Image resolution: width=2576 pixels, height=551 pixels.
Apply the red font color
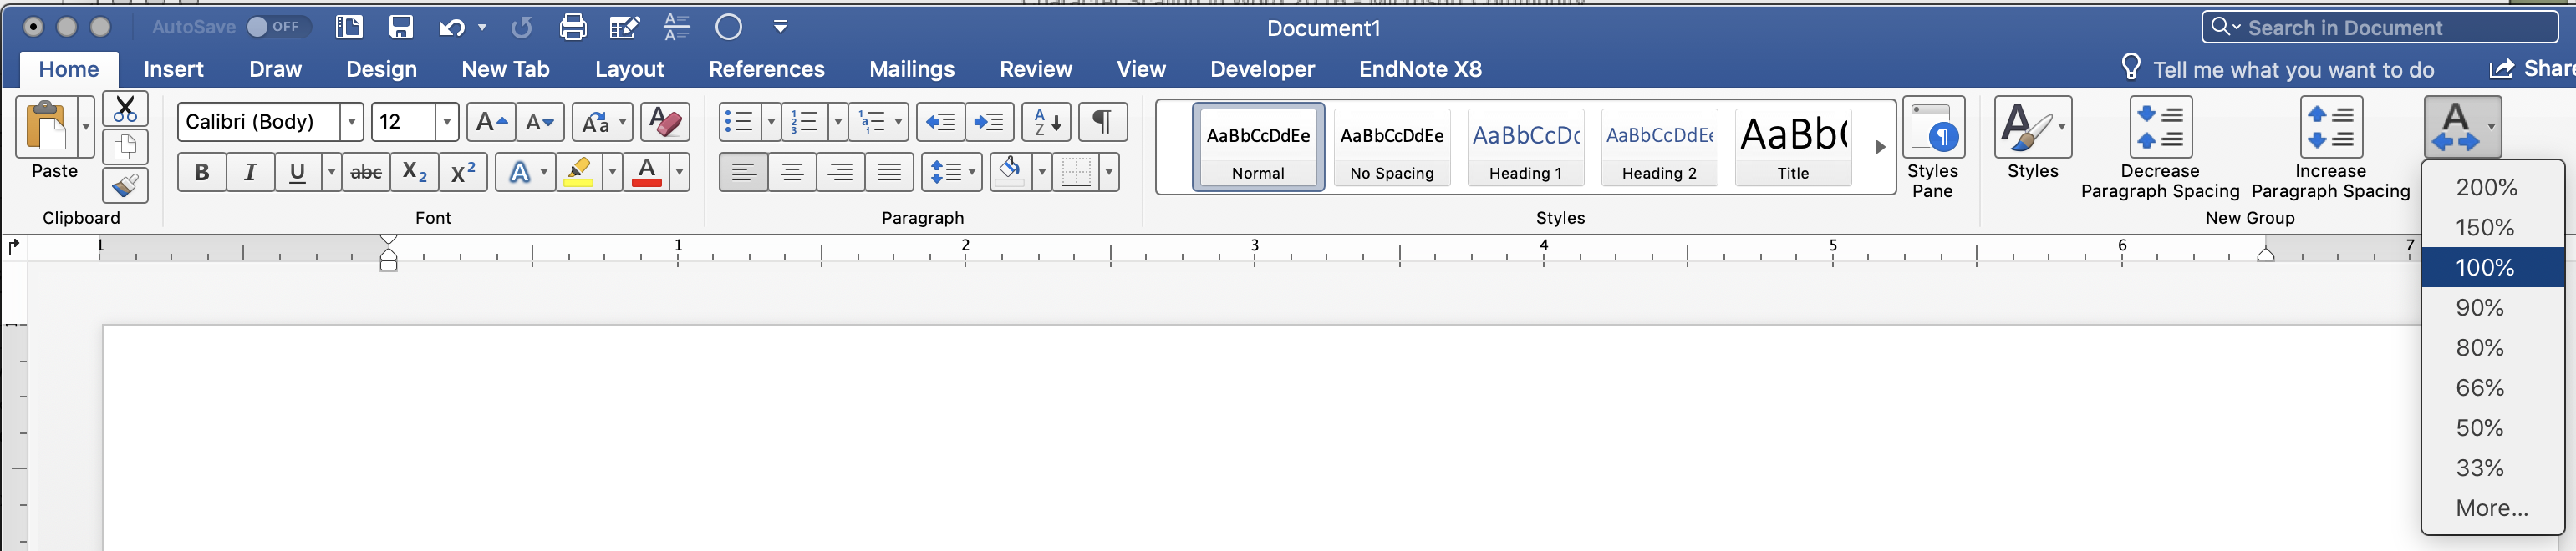click(647, 173)
